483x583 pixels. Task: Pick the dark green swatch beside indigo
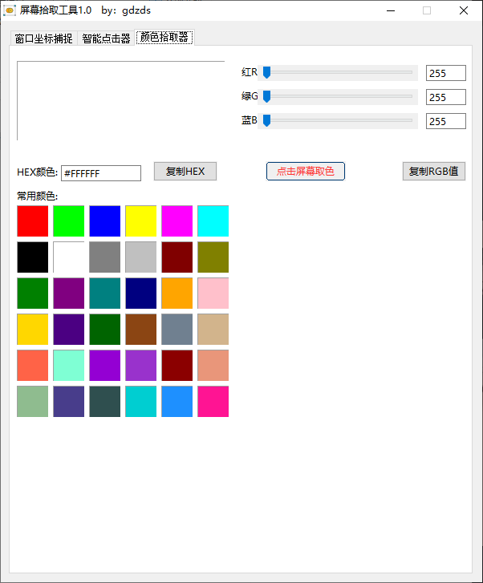click(x=105, y=329)
